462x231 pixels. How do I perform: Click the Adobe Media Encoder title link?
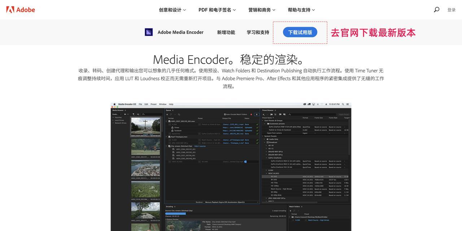pyautogui.click(x=180, y=32)
